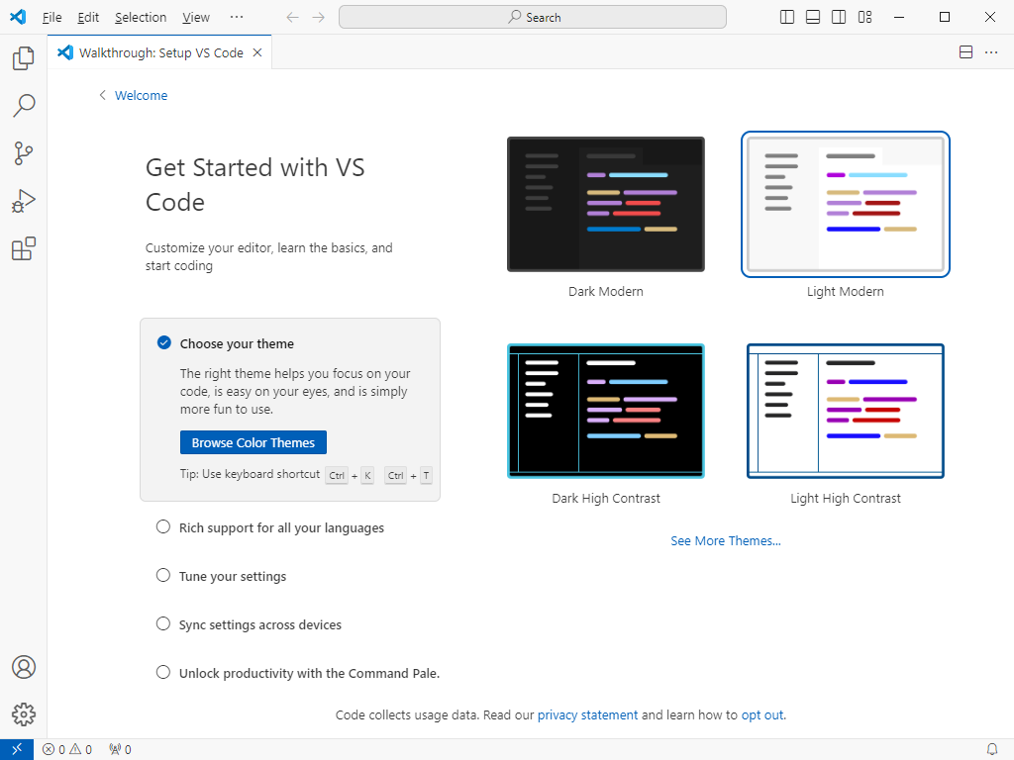The height and width of the screenshot is (760, 1014).
Task: Go forward with the right arrow
Action: (318, 18)
